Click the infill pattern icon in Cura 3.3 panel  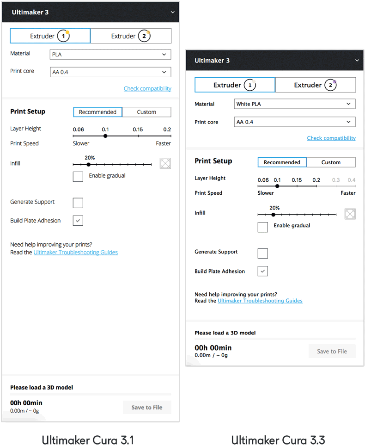[350, 214]
